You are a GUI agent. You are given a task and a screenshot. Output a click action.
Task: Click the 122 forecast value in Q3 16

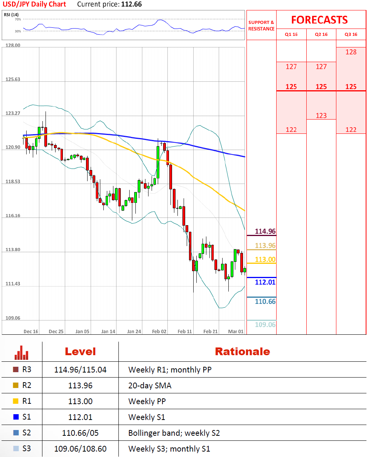[351, 130]
